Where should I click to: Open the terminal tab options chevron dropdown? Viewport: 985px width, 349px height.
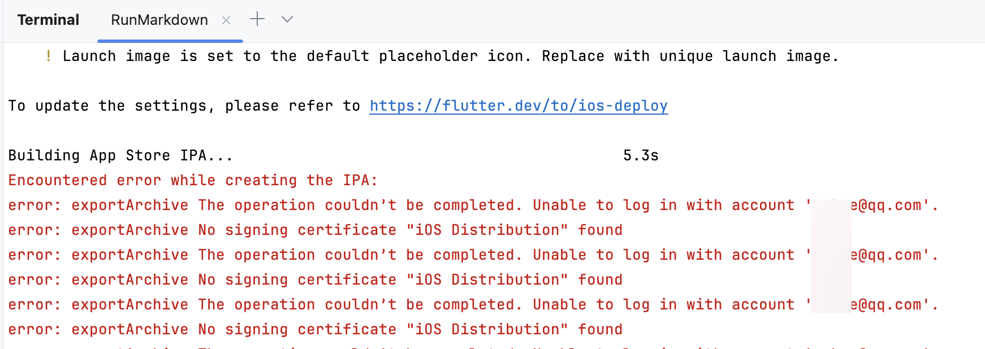coord(287,19)
